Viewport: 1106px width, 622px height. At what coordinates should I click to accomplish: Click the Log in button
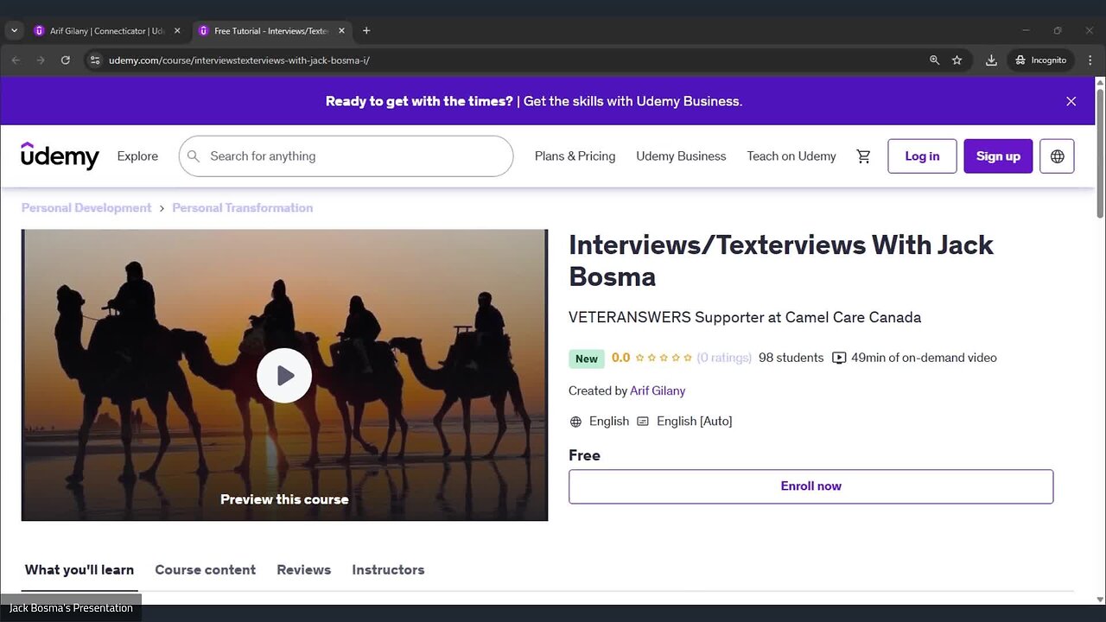pos(922,156)
